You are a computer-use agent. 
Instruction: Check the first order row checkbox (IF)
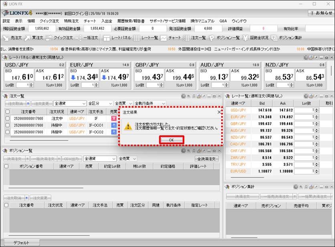point(7,118)
